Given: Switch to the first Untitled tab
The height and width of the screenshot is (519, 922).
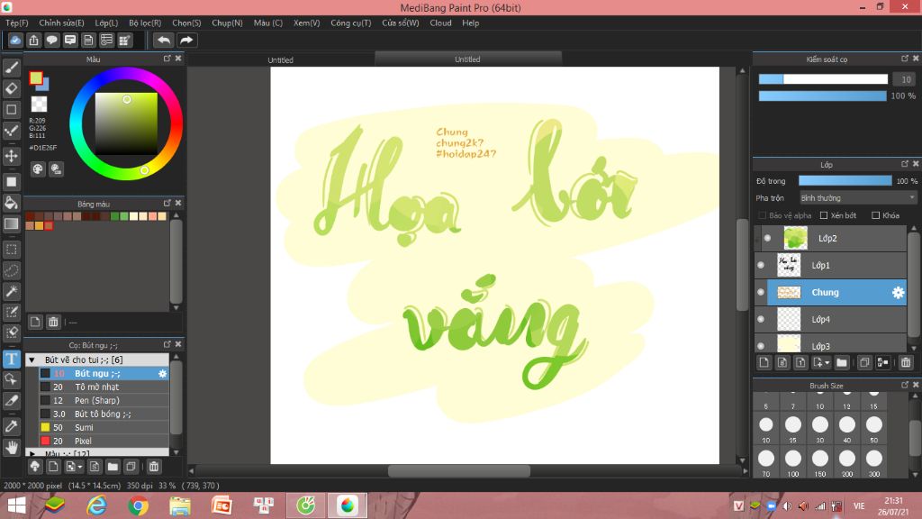Looking at the screenshot, I should [x=281, y=59].
